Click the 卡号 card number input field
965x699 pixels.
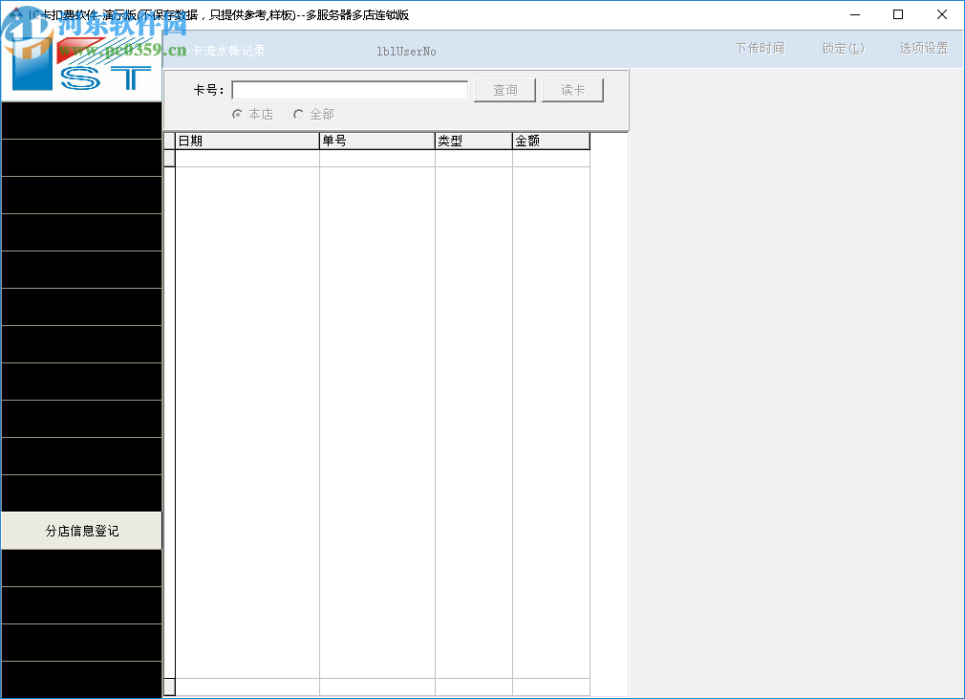pyautogui.click(x=350, y=90)
